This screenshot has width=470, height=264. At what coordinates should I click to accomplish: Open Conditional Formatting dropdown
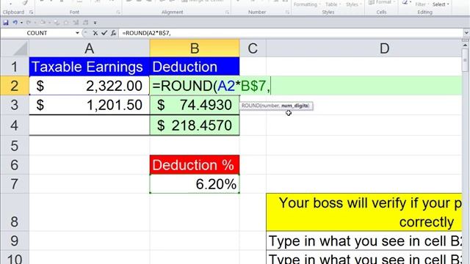tap(307, 4)
